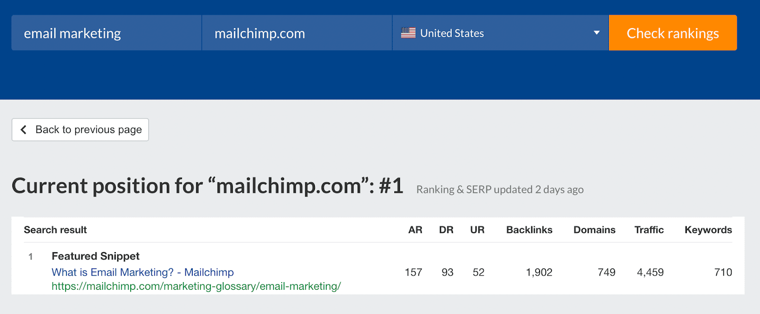The width and height of the screenshot is (760, 314).
Task: Click the Domains column header
Action: pyautogui.click(x=594, y=230)
